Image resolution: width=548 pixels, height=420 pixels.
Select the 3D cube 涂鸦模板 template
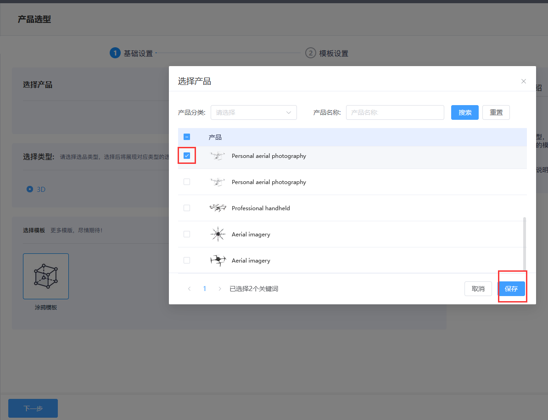(46, 276)
